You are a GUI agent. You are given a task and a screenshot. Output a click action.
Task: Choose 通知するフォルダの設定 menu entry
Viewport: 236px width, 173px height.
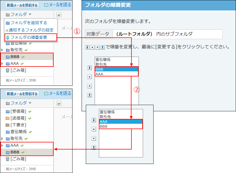[29, 30]
